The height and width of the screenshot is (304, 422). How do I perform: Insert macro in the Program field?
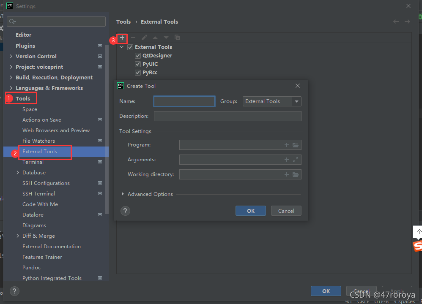[x=287, y=145]
